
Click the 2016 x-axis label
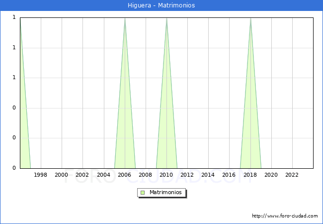click(229, 175)
